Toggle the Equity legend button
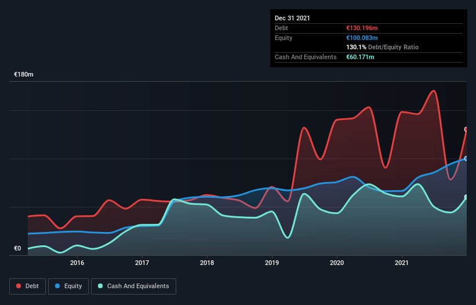The width and height of the screenshot is (476, 305). click(68, 286)
